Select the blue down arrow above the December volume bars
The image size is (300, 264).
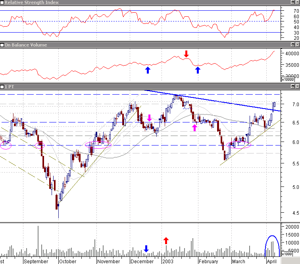pyautogui.click(x=146, y=248)
